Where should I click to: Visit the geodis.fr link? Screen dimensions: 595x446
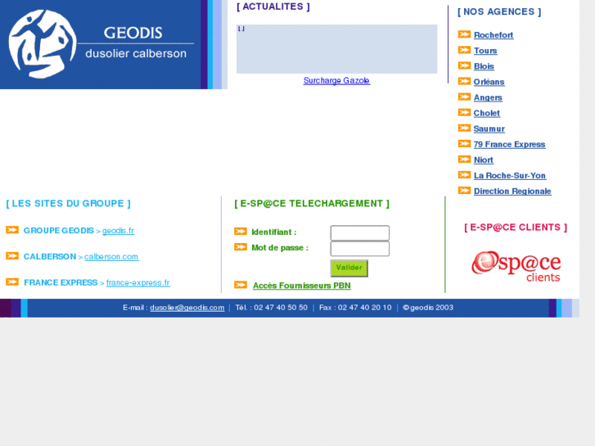point(118,231)
